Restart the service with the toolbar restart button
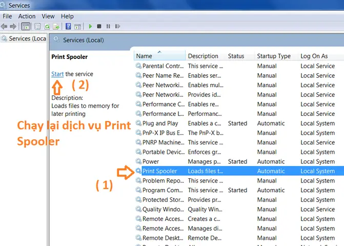 click(117, 26)
